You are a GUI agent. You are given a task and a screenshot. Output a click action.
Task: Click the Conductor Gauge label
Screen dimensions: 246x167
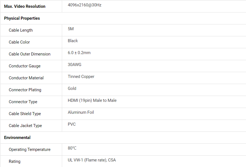tap(25, 66)
